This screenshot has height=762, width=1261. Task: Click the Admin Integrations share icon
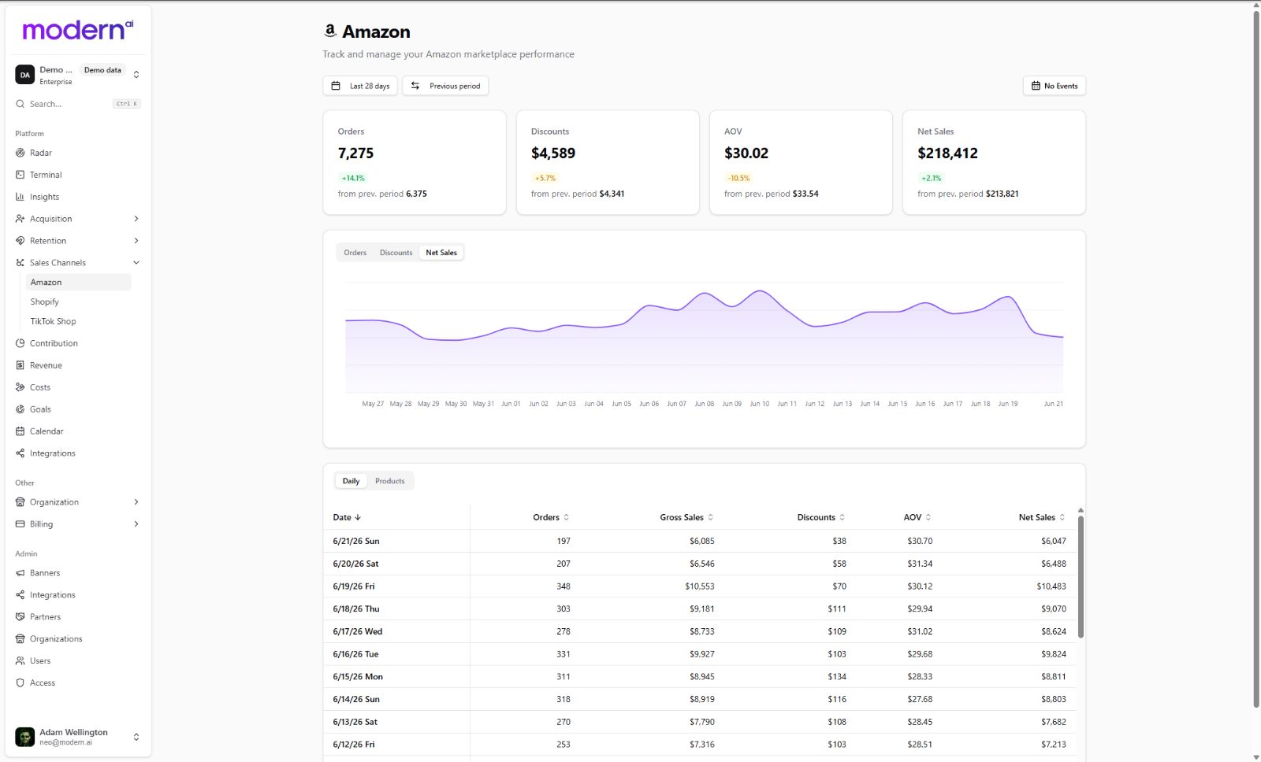click(20, 595)
